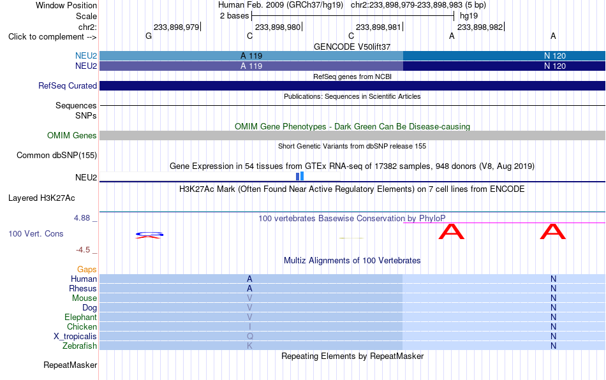606x380 pixels.
Task: Click the Human Feb. 2009 position header
Action: 352,5
